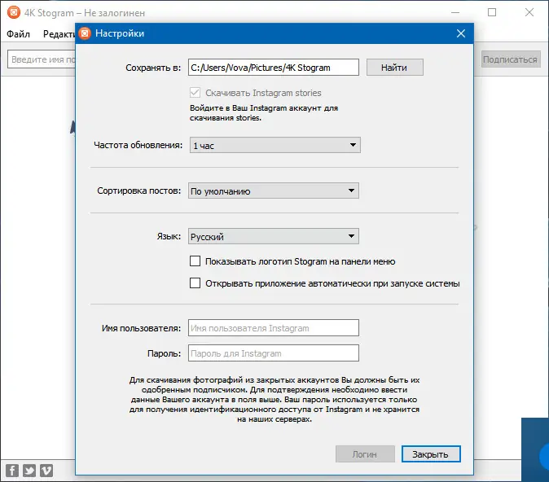Open the Частота обновления dropdown showing 1 час
The width and height of the screenshot is (549, 482).
(x=274, y=145)
